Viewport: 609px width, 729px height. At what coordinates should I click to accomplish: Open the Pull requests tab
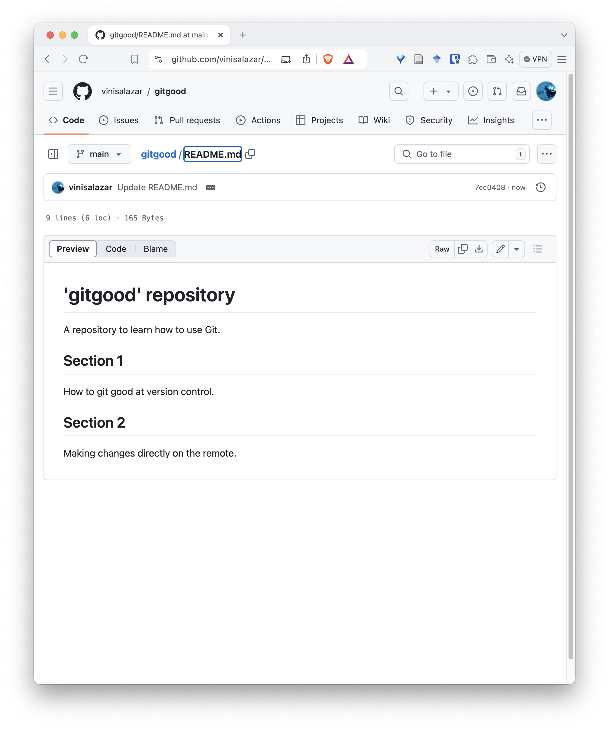click(x=187, y=120)
